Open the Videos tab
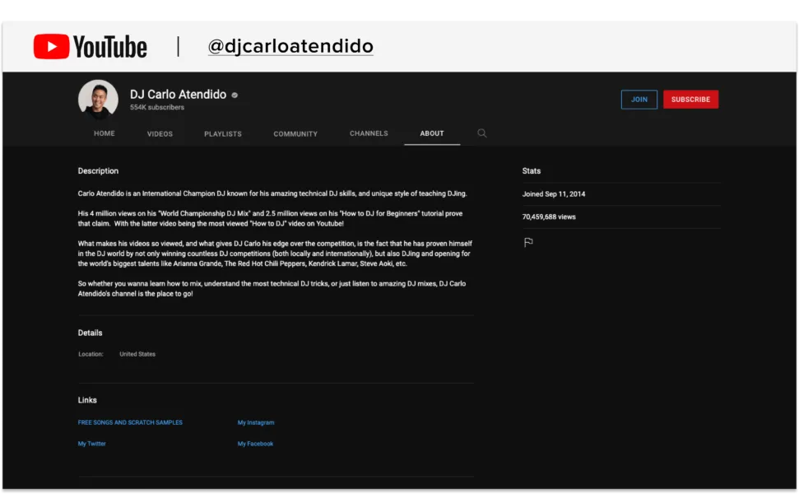 tap(160, 134)
